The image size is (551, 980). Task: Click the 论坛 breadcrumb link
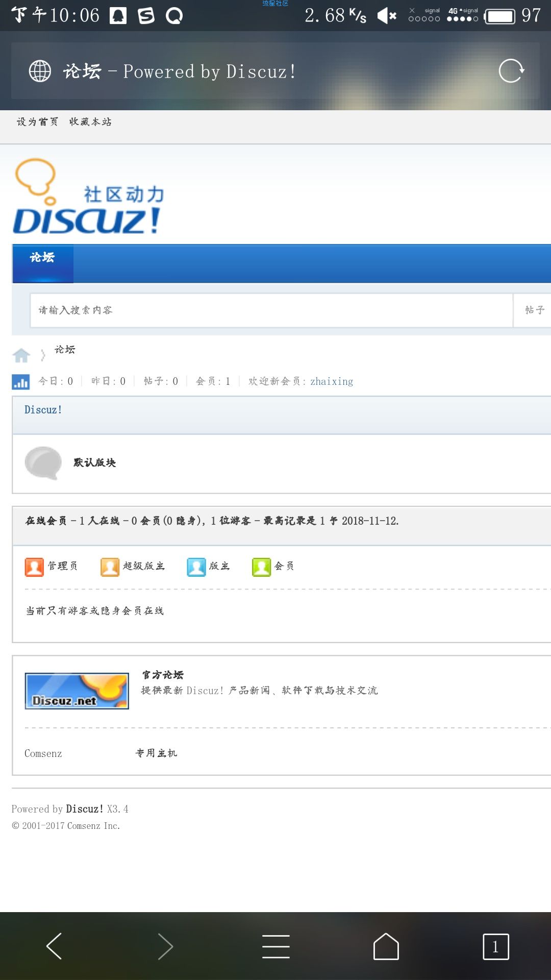(x=65, y=350)
